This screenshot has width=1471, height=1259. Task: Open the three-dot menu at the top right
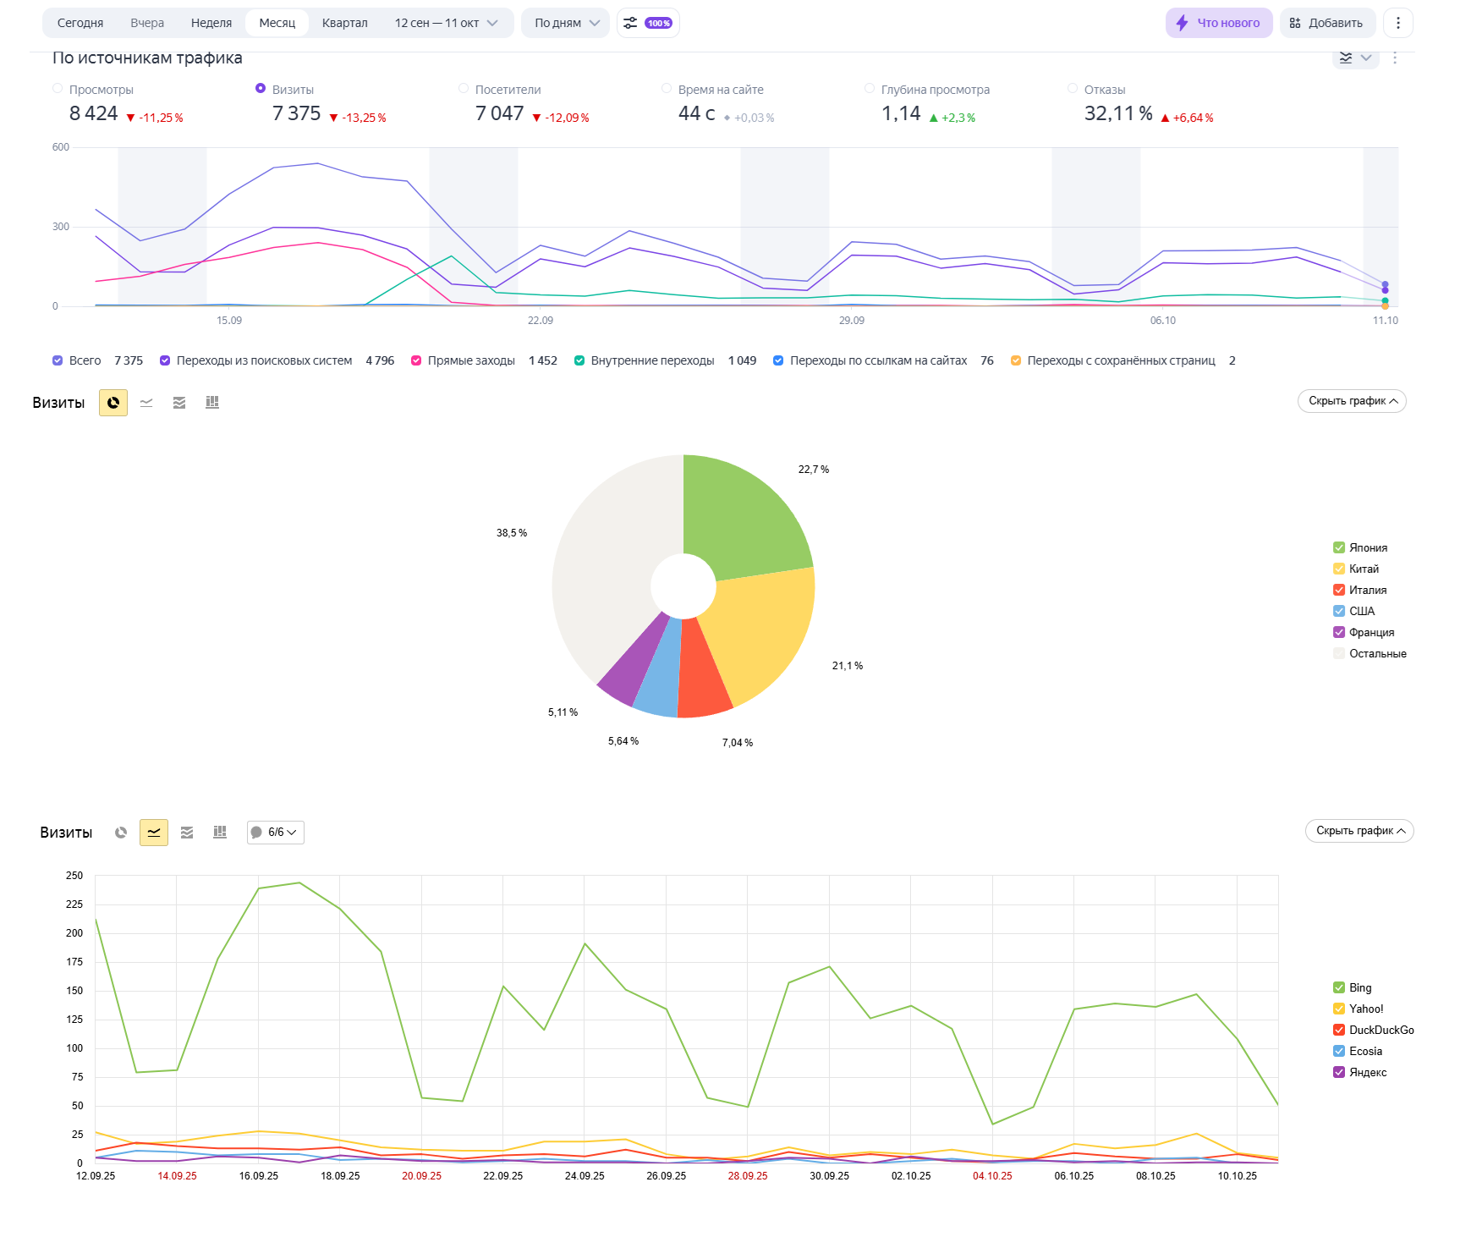tap(1398, 23)
